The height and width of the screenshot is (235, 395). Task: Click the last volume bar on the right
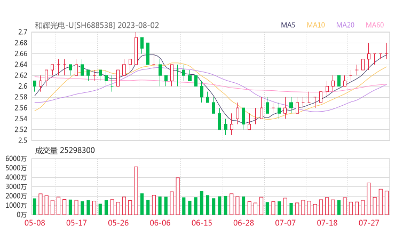[x=386, y=203]
